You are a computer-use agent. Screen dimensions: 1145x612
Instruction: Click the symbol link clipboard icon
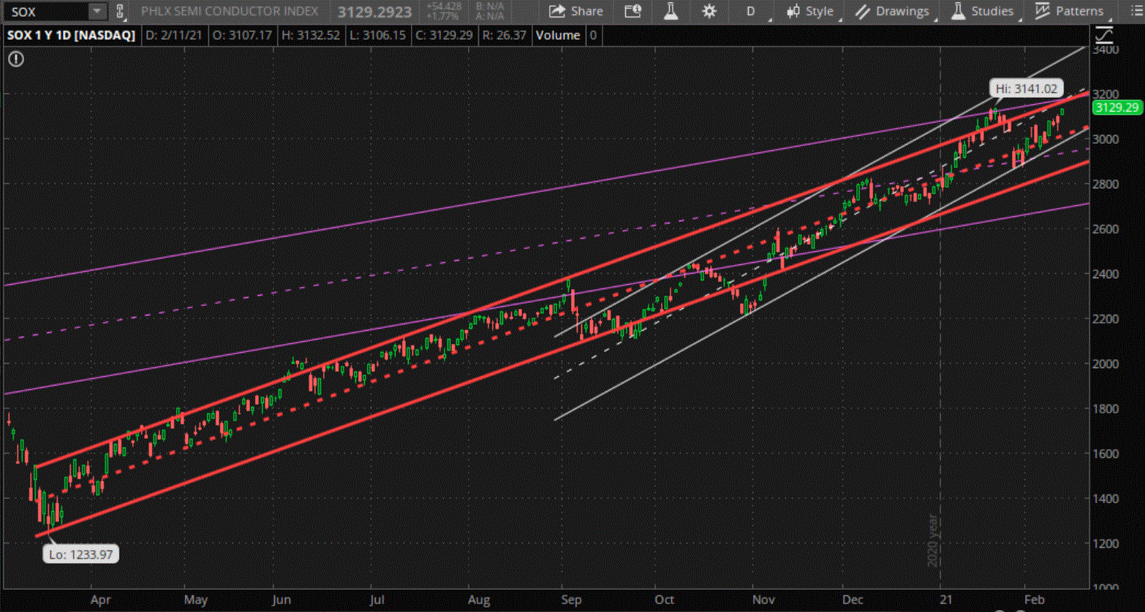(x=120, y=12)
